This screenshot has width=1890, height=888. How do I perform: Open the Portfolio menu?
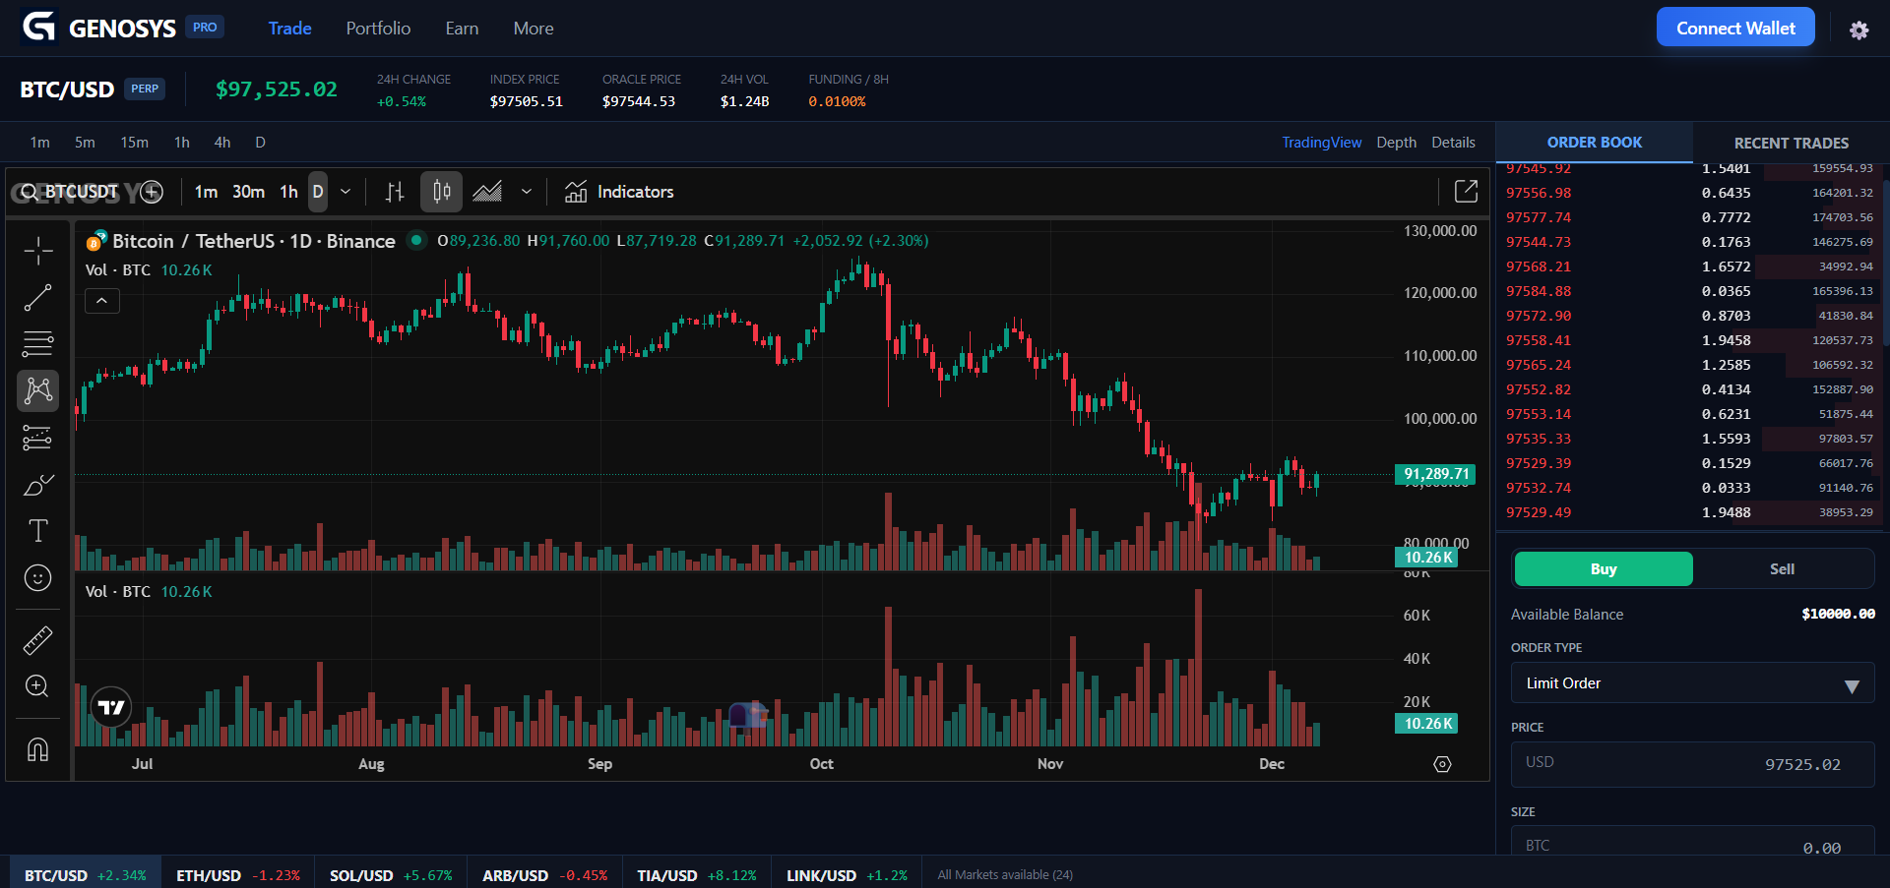[378, 29]
